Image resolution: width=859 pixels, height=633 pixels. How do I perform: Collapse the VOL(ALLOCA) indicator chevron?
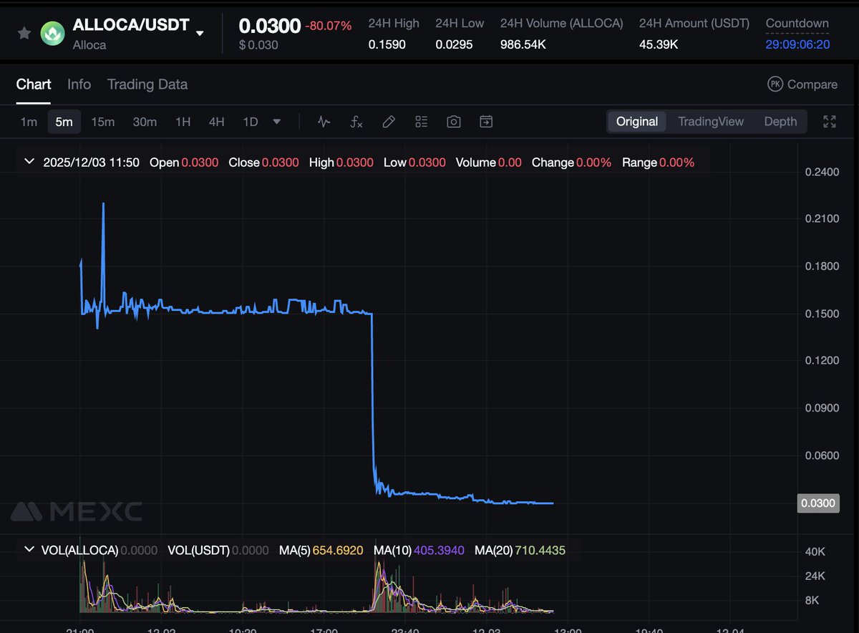[x=29, y=549]
